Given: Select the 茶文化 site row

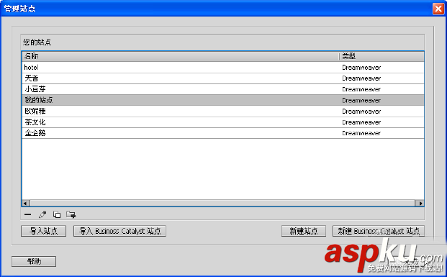Looking at the screenshot, I should [223, 122].
